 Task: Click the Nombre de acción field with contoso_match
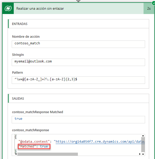pyautogui.click(x=78, y=44)
